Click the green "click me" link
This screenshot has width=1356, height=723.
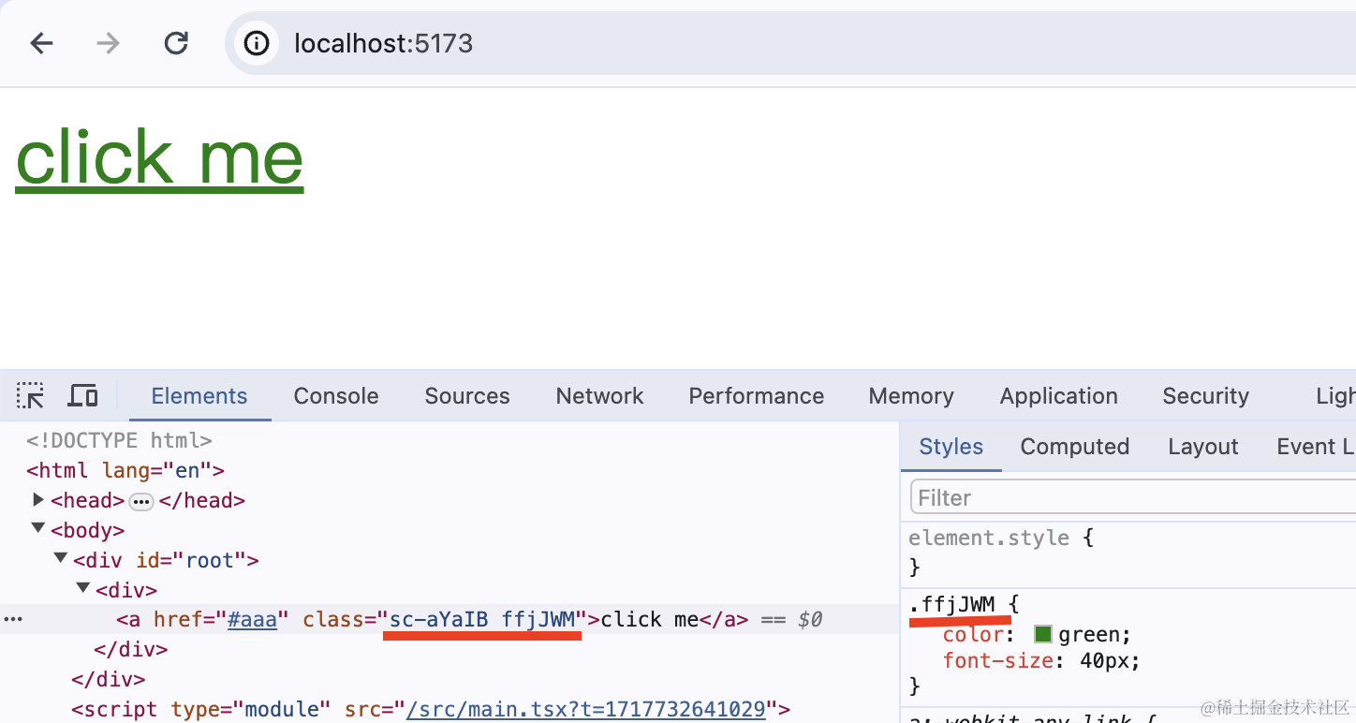(x=159, y=157)
